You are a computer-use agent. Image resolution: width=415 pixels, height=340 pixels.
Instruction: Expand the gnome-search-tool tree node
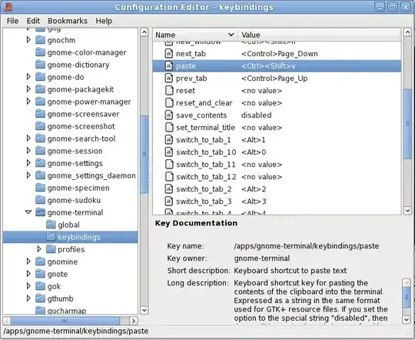28,138
